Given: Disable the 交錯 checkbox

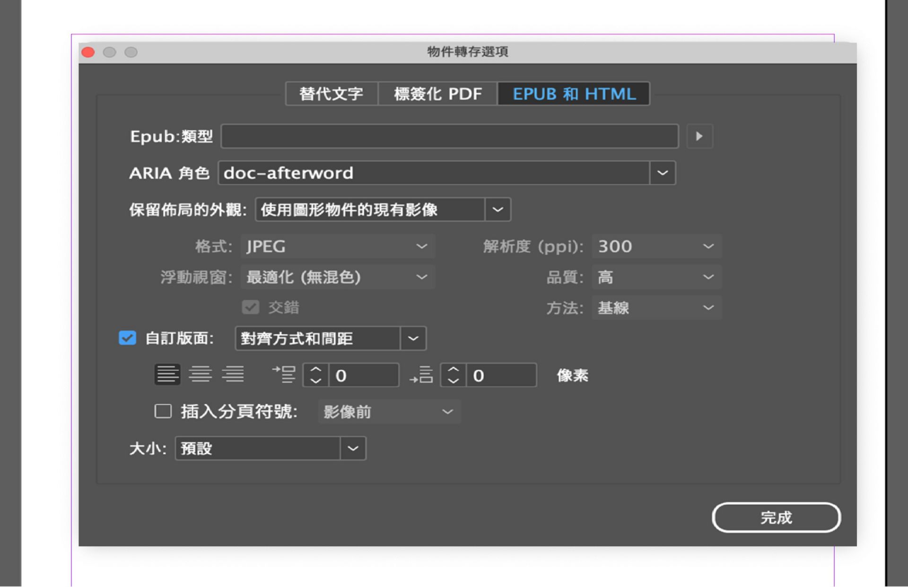Looking at the screenshot, I should click(250, 307).
